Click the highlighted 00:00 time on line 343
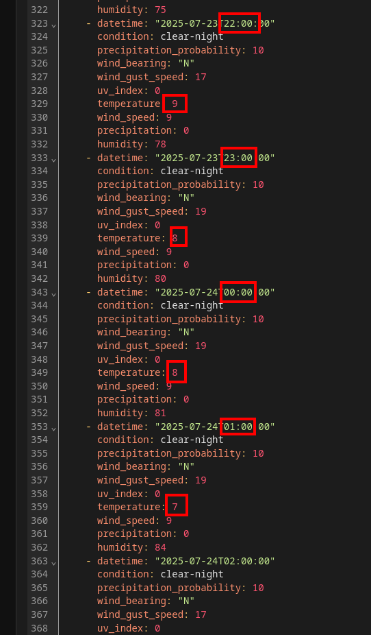The height and width of the screenshot is (635, 371). [238, 292]
